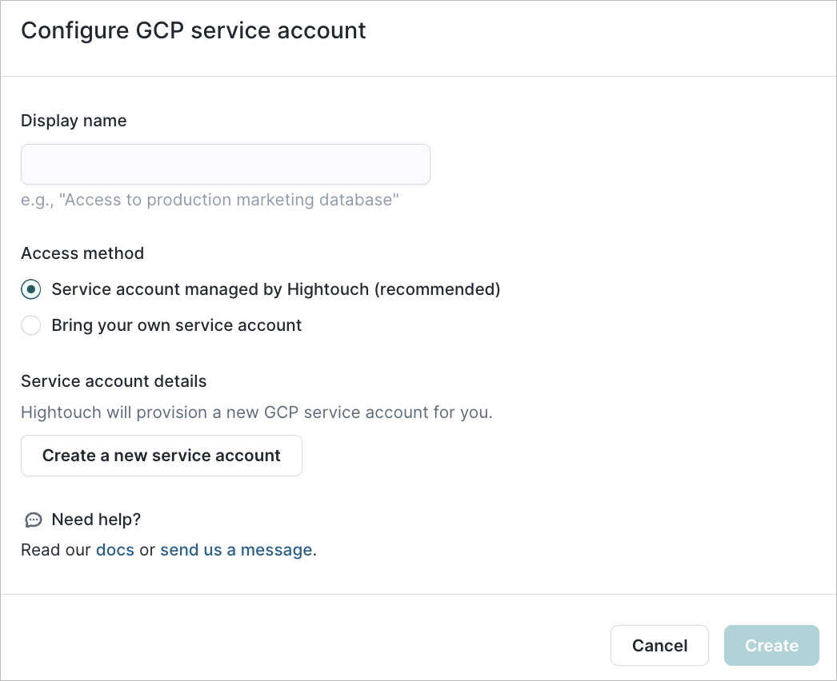The image size is (837, 681).
Task: Click the Need help chat bubble icon
Action: 33,520
